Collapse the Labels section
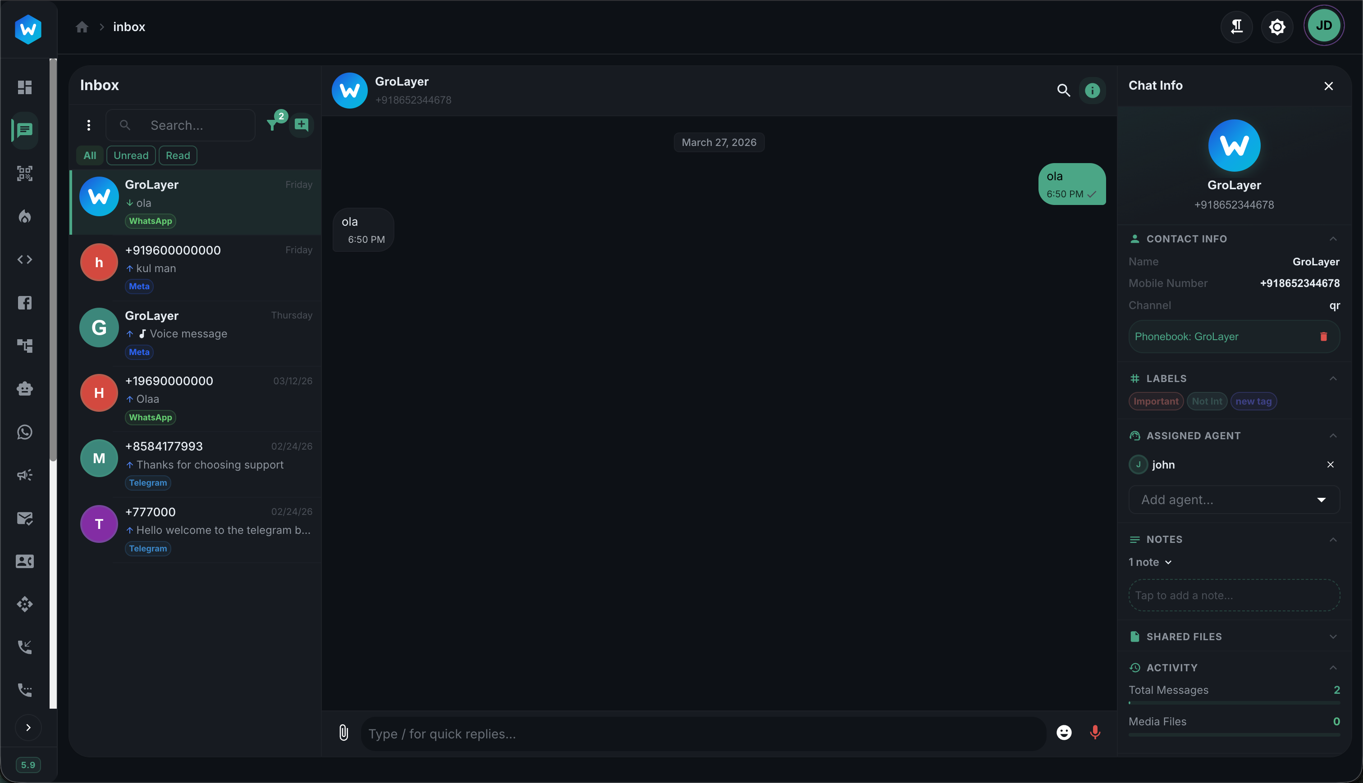The width and height of the screenshot is (1363, 783). coord(1333,378)
